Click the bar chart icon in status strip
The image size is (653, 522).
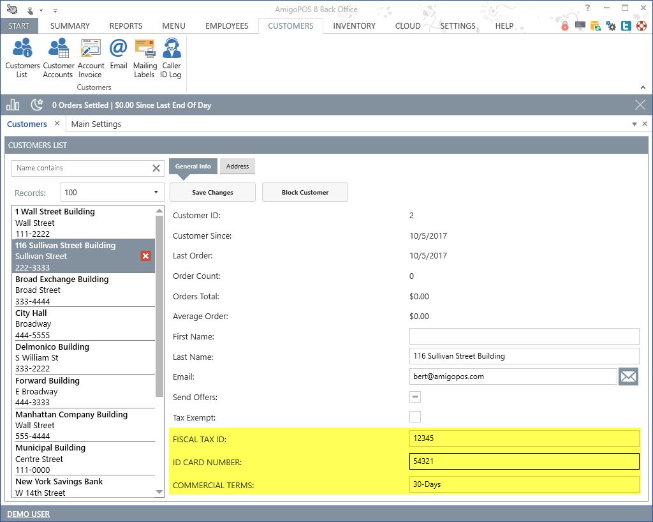pyautogui.click(x=13, y=105)
